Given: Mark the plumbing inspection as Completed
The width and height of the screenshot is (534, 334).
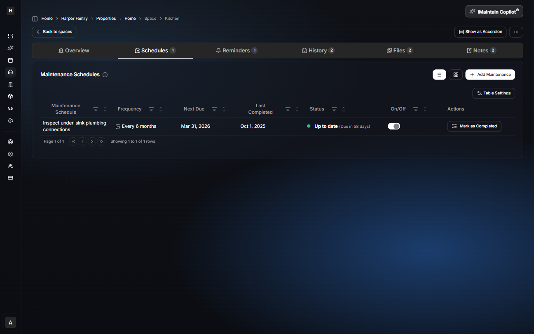Looking at the screenshot, I should [x=474, y=126].
